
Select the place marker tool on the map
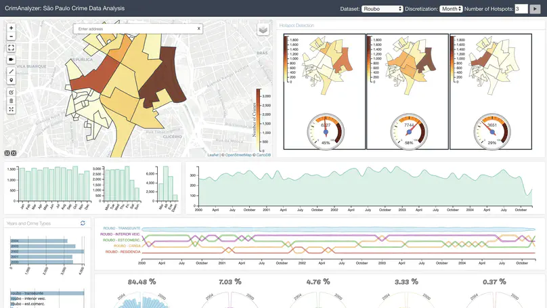[11, 81]
